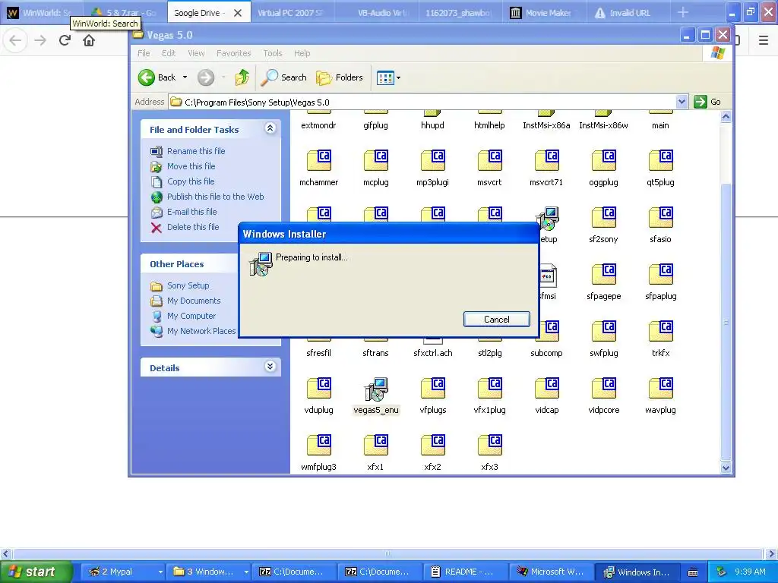Select the sfpagepe cabinet file

point(604,282)
